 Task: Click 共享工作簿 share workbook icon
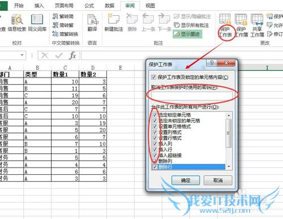pyautogui.click(x=257, y=25)
